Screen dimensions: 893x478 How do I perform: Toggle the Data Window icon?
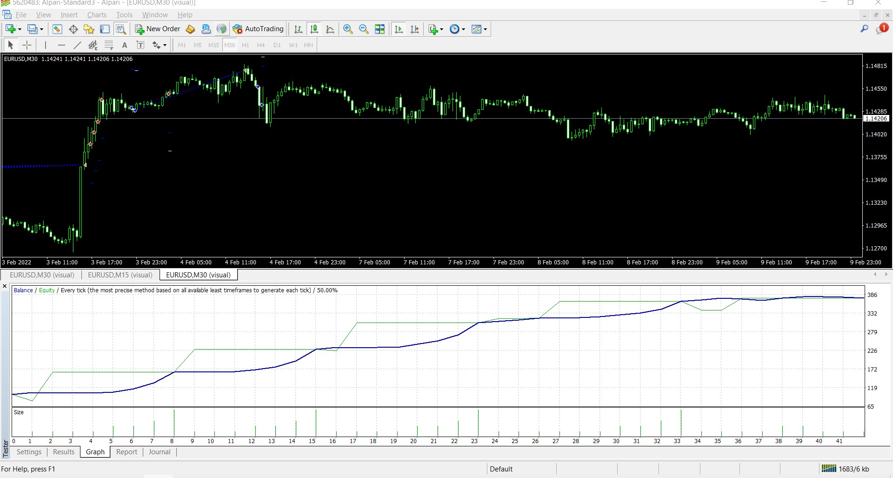(x=73, y=29)
